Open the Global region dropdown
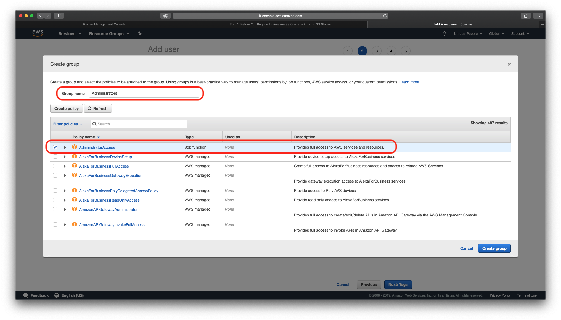561x320 pixels. pyautogui.click(x=497, y=34)
